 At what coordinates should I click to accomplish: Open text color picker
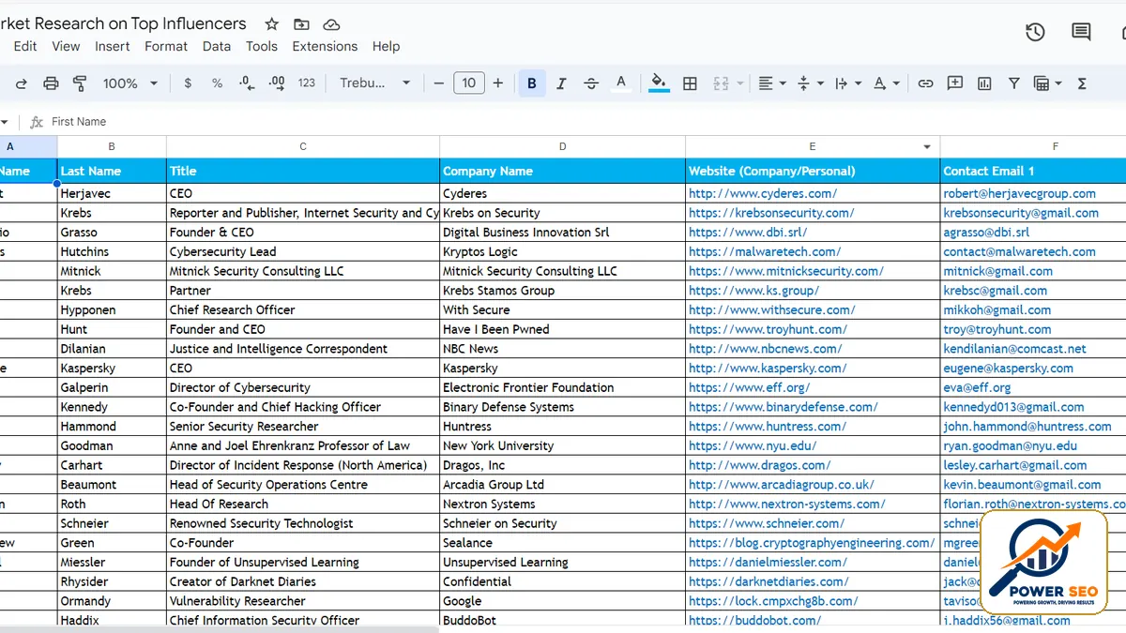click(x=620, y=83)
